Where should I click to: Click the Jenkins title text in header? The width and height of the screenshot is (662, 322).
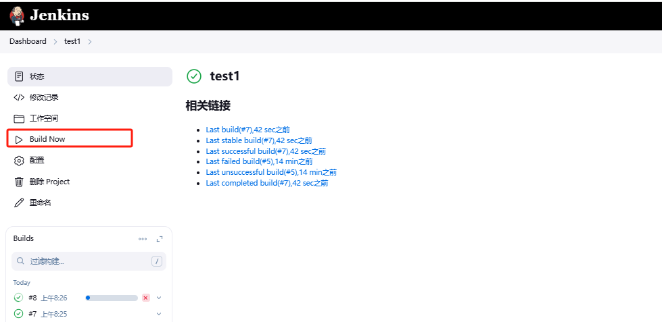tap(60, 15)
